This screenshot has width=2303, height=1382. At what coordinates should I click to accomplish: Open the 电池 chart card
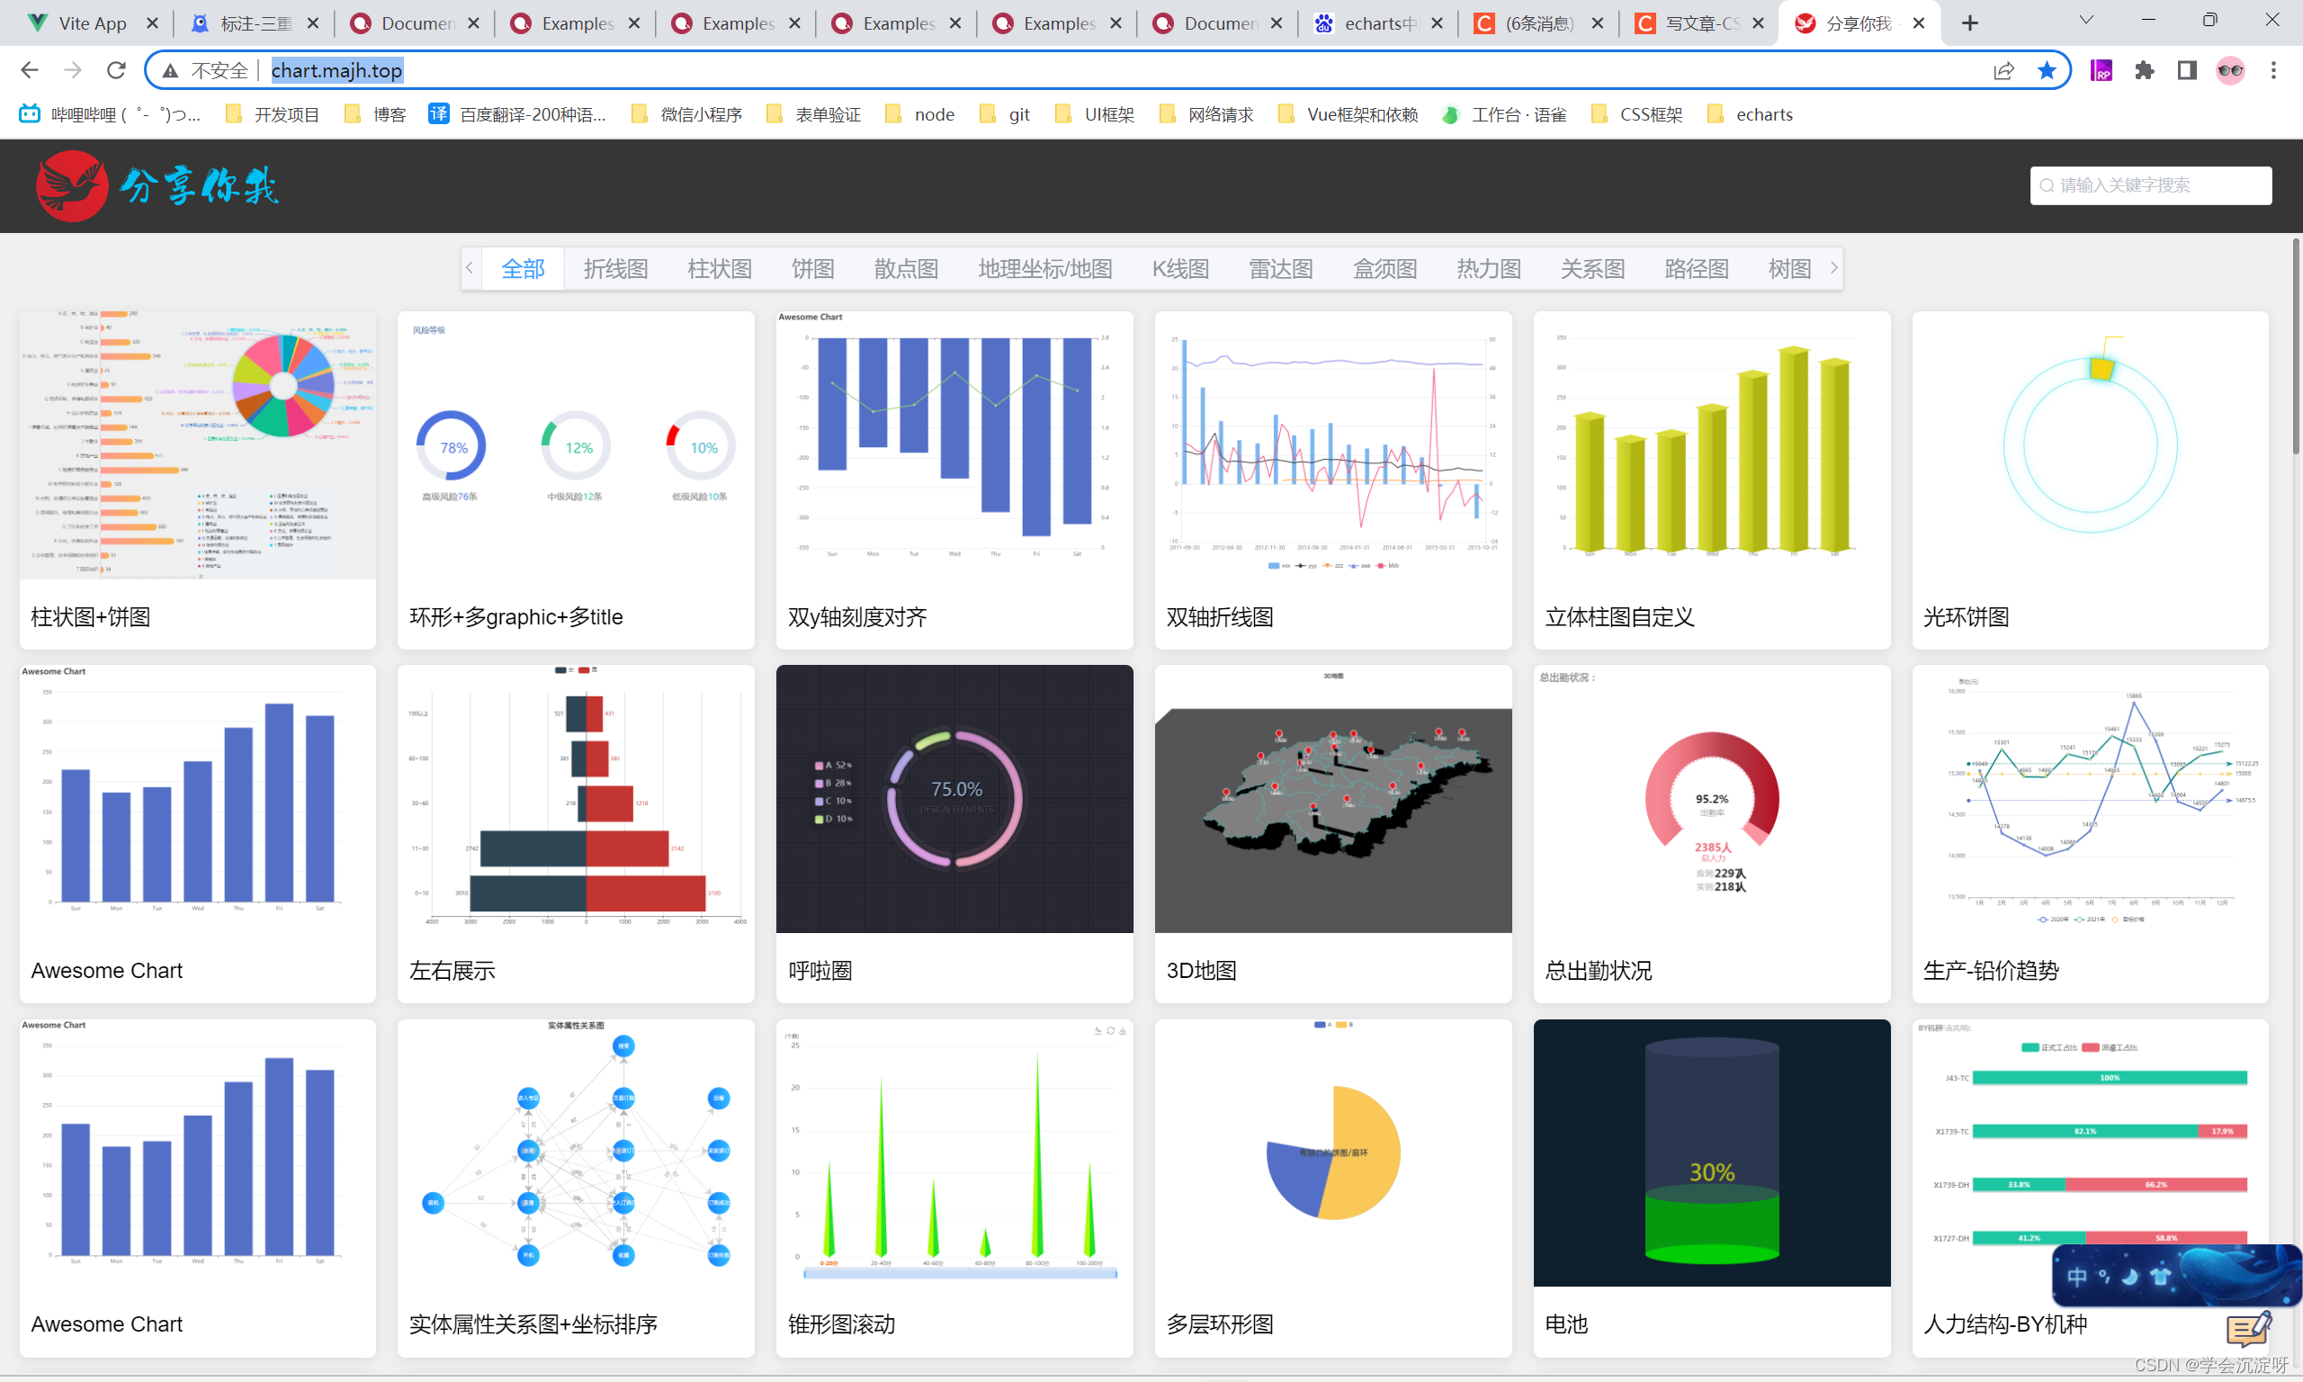[1711, 1154]
